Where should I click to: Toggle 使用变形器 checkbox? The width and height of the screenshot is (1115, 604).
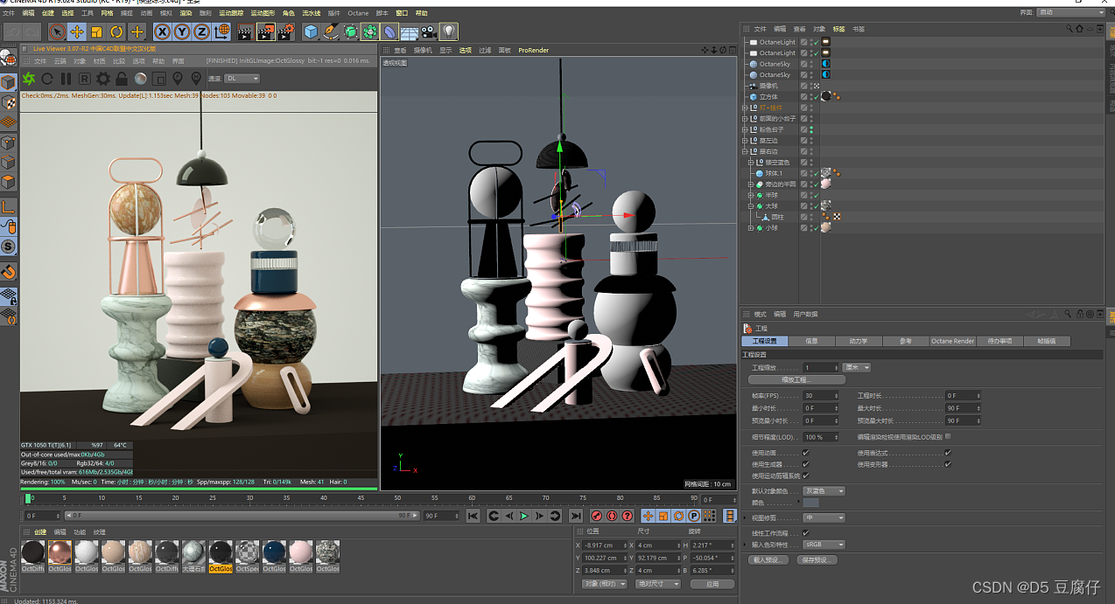pos(948,464)
